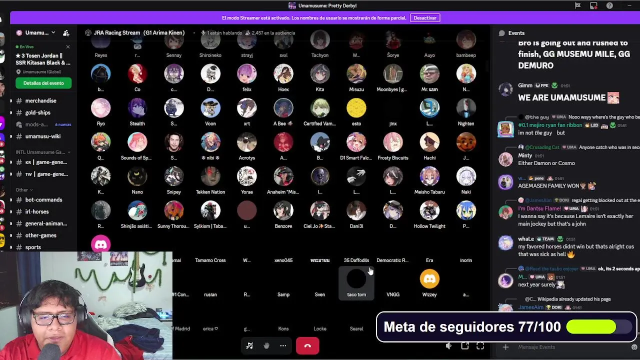The width and height of the screenshot is (640, 360).
Task: Select the Mr. แบก participant avatar
Action: click(x=429, y=74)
